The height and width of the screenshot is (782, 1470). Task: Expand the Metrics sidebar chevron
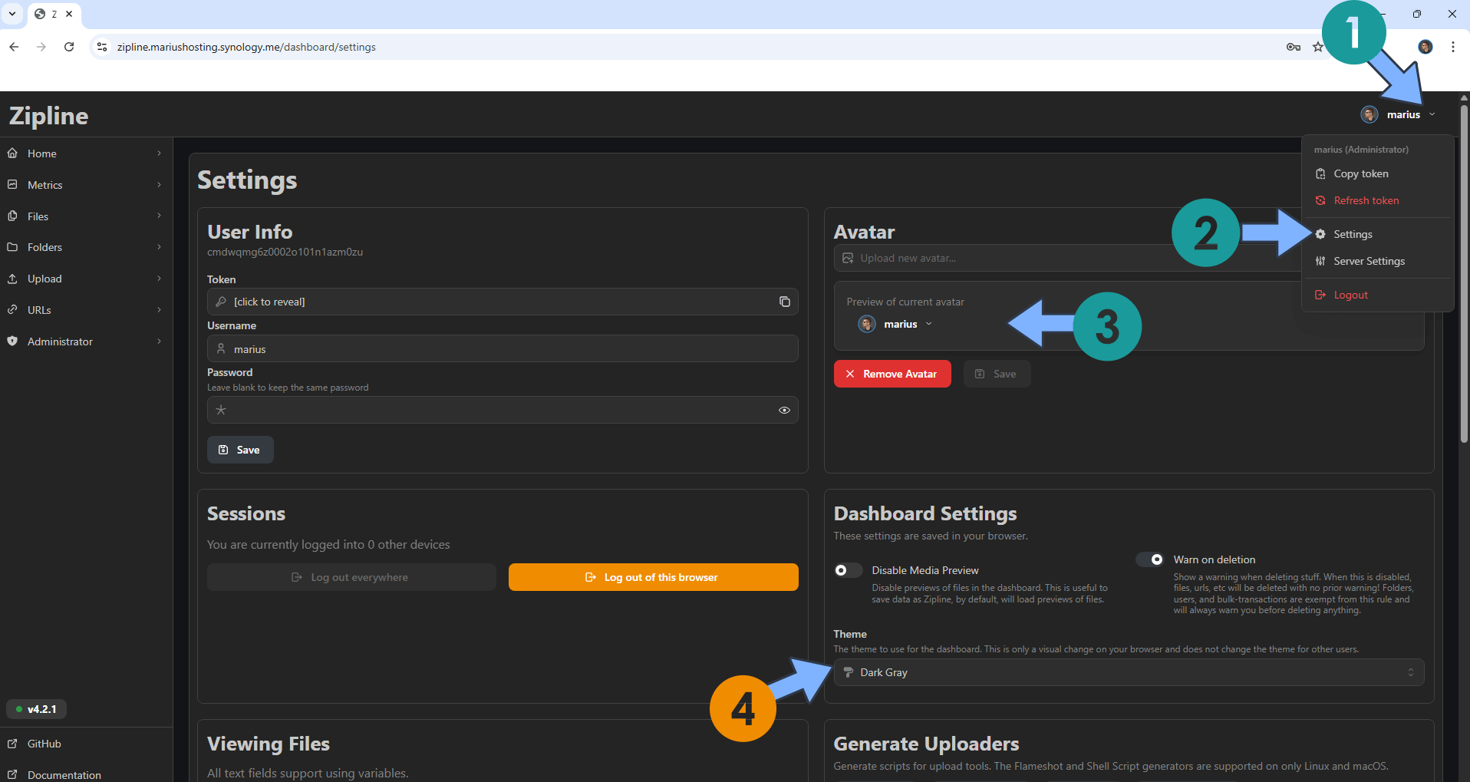159,185
